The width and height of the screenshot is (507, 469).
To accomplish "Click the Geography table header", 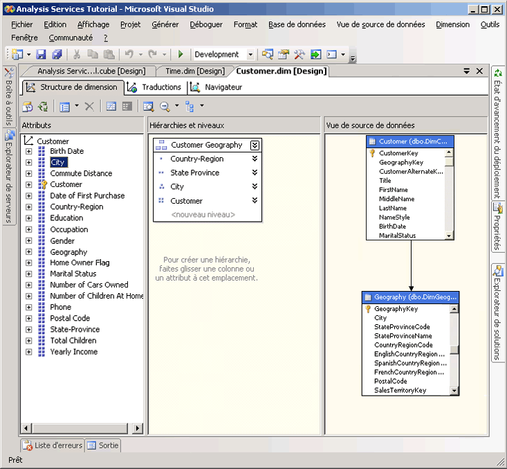I will click(410, 297).
